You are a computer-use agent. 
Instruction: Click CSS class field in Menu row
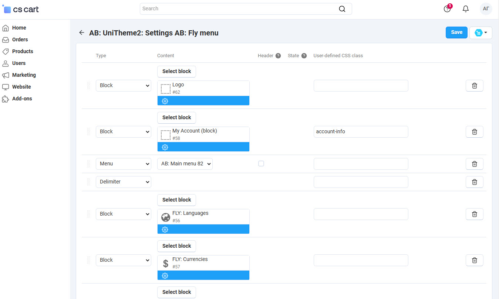point(361,164)
